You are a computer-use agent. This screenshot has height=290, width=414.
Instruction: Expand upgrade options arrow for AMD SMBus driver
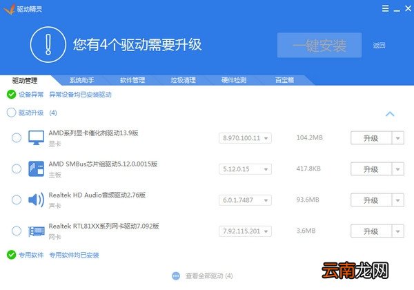point(398,169)
